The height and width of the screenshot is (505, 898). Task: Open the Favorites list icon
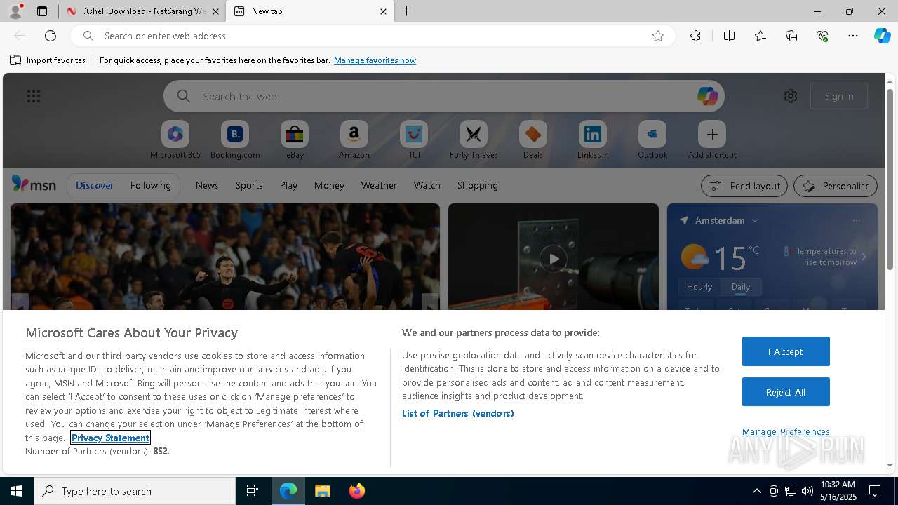(x=760, y=36)
